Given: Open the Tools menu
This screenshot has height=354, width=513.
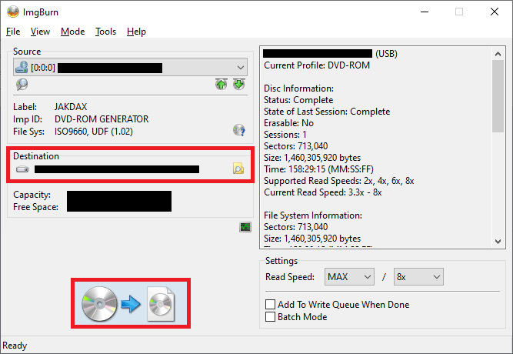Looking at the screenshot, I should (105, 32).
